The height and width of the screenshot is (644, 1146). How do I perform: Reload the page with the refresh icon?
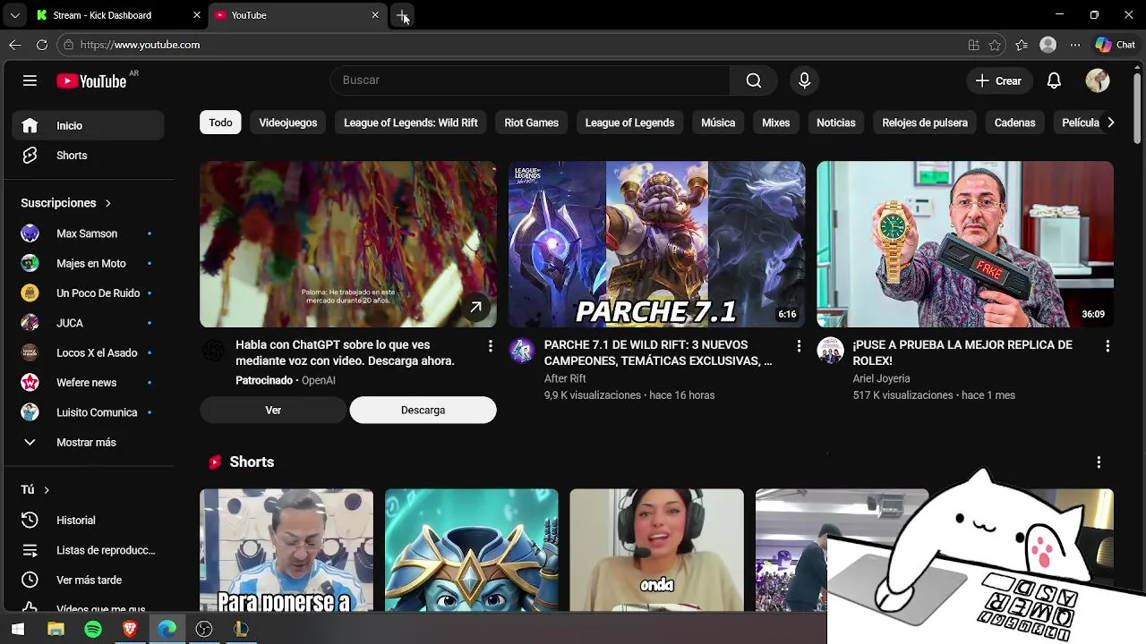pos(42,45)
